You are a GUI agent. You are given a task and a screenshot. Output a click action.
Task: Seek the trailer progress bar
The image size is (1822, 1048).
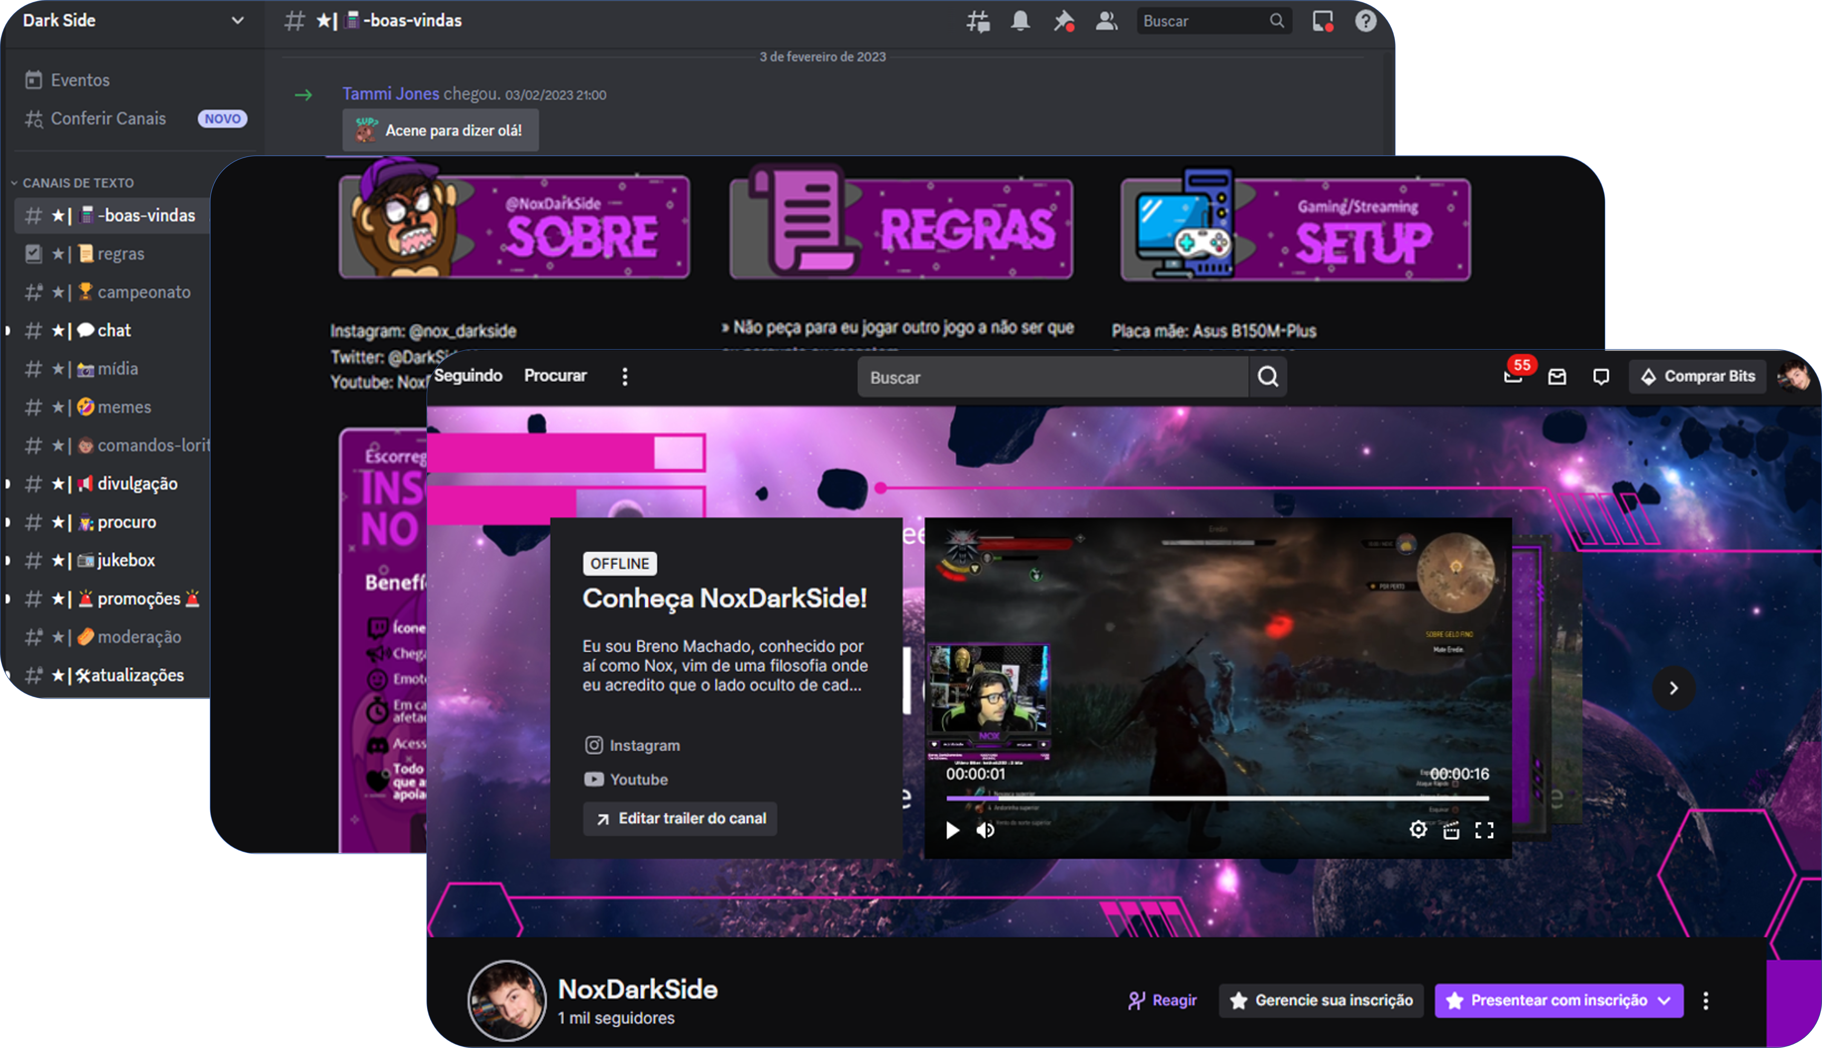tap(1218, 798)
